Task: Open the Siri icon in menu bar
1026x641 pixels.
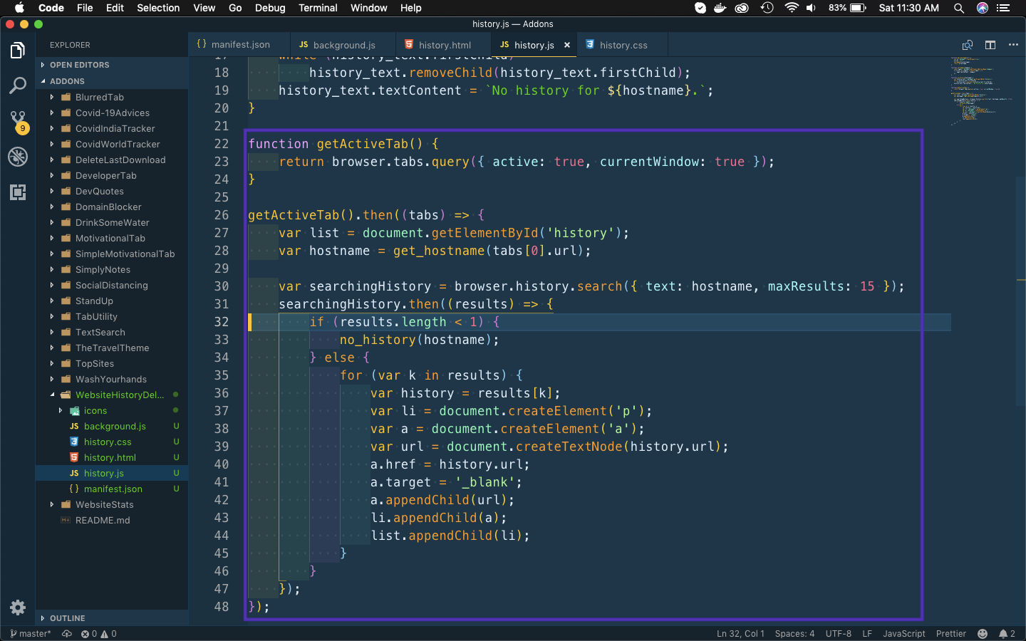Action: pyautogui.click(x=983, y=8)
